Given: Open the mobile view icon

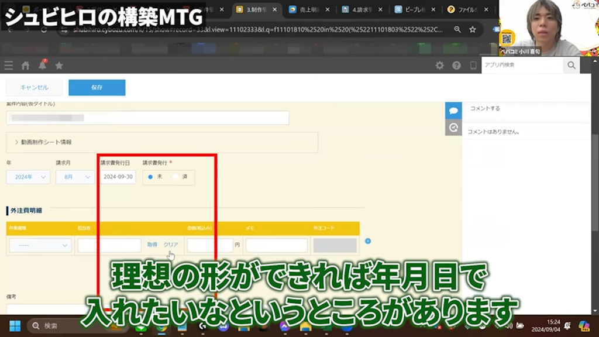Looking at the screenshot, I should click(473, 66).
